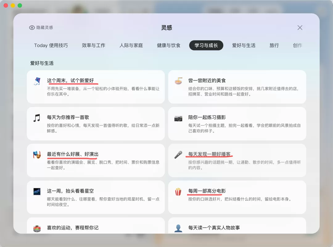Close the 灵感 dialog with the X
Screen dimensions: 333x247
[x=300, y=28]
